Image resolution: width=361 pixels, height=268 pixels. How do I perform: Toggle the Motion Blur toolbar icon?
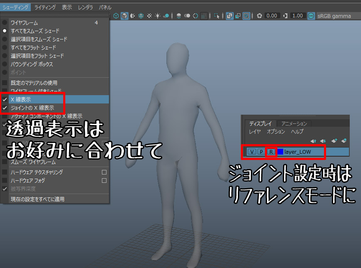[x=187, y=16]
